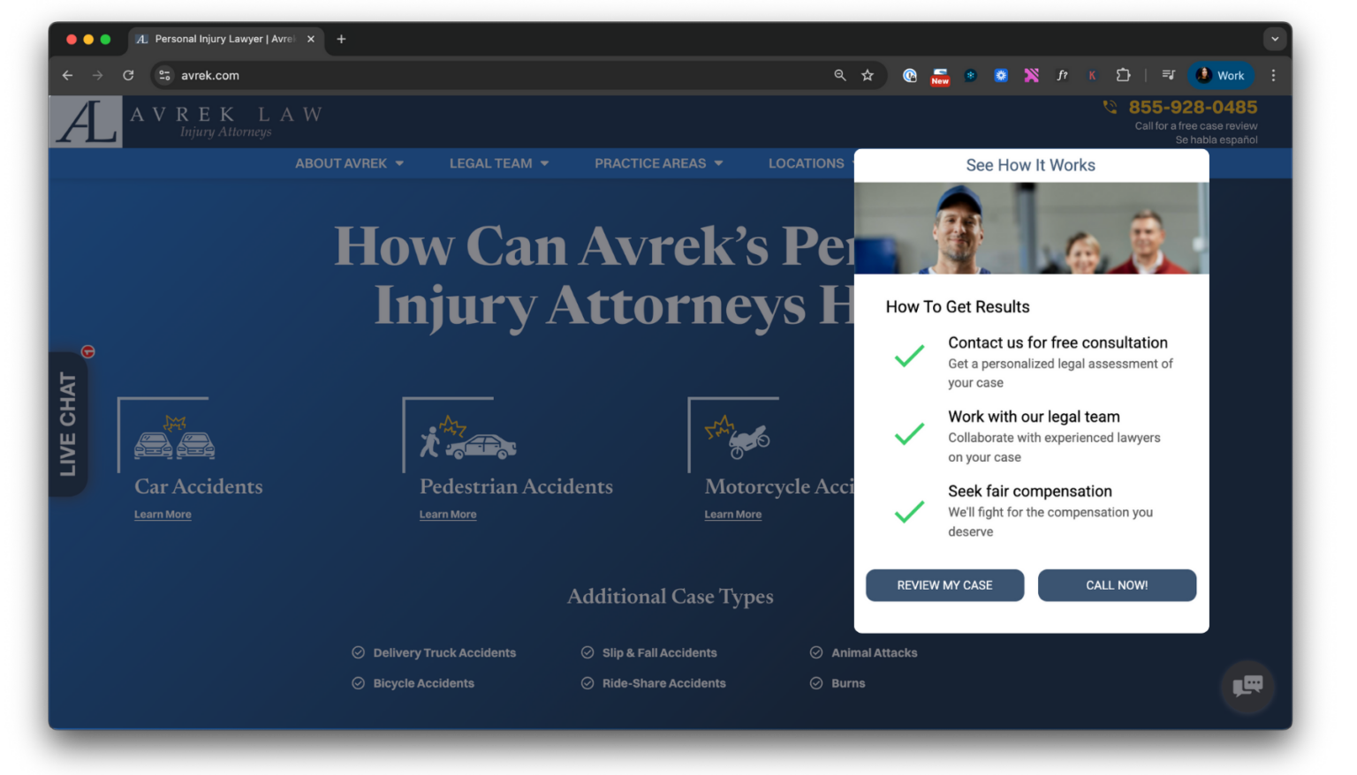1357x775 pixels.
Task: Open the Car Accidents heading
Action: pos(199,486)
